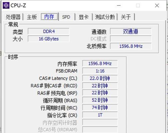
Task: Click the FSB:DRAM label
Action: [x=67, y=71]
